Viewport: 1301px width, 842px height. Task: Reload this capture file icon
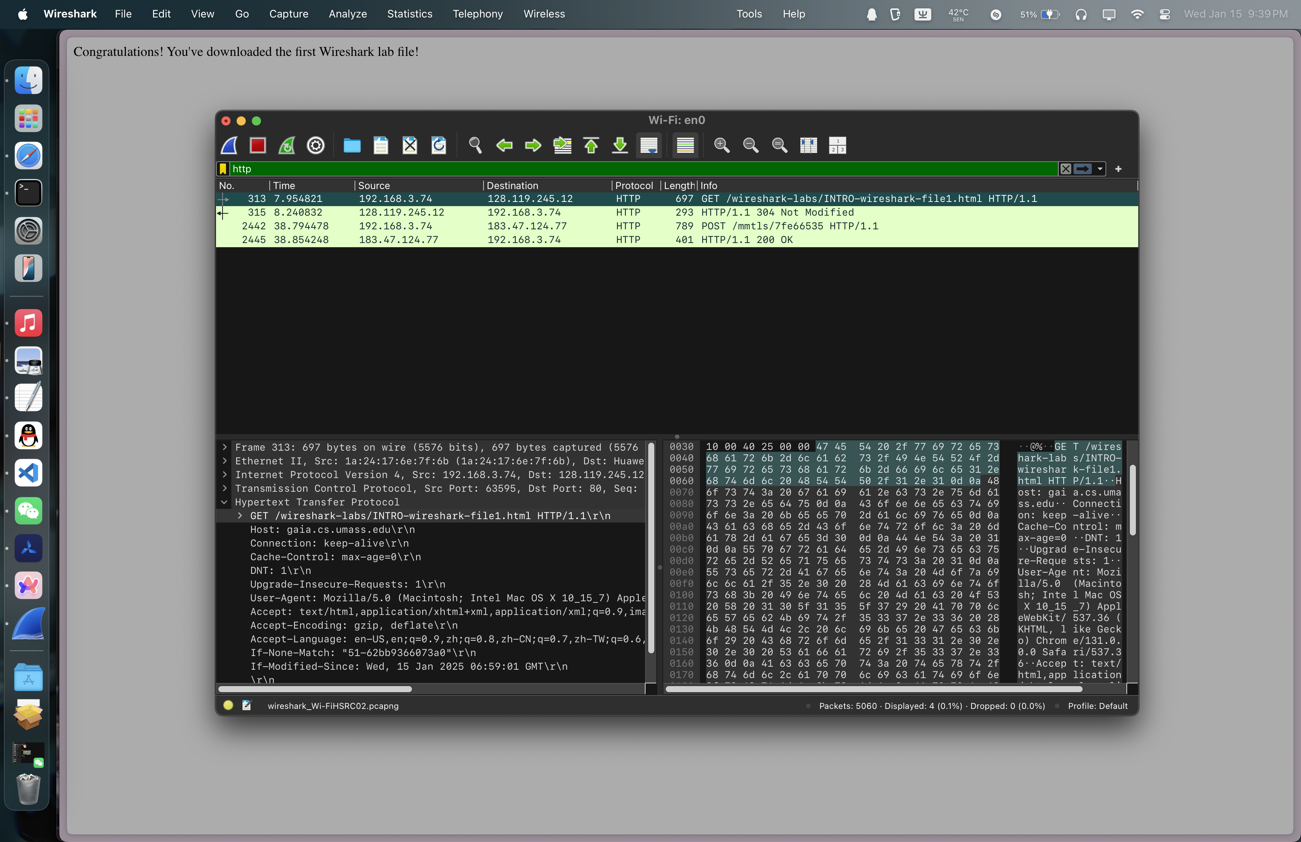[x=438, y=145]
